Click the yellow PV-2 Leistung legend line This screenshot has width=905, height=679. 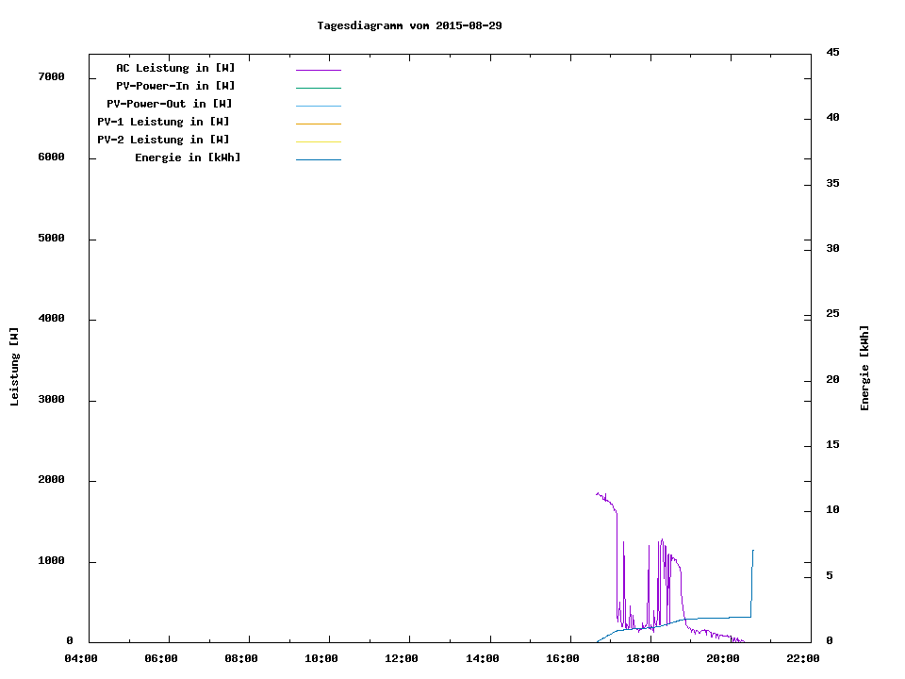coord(318,141)
